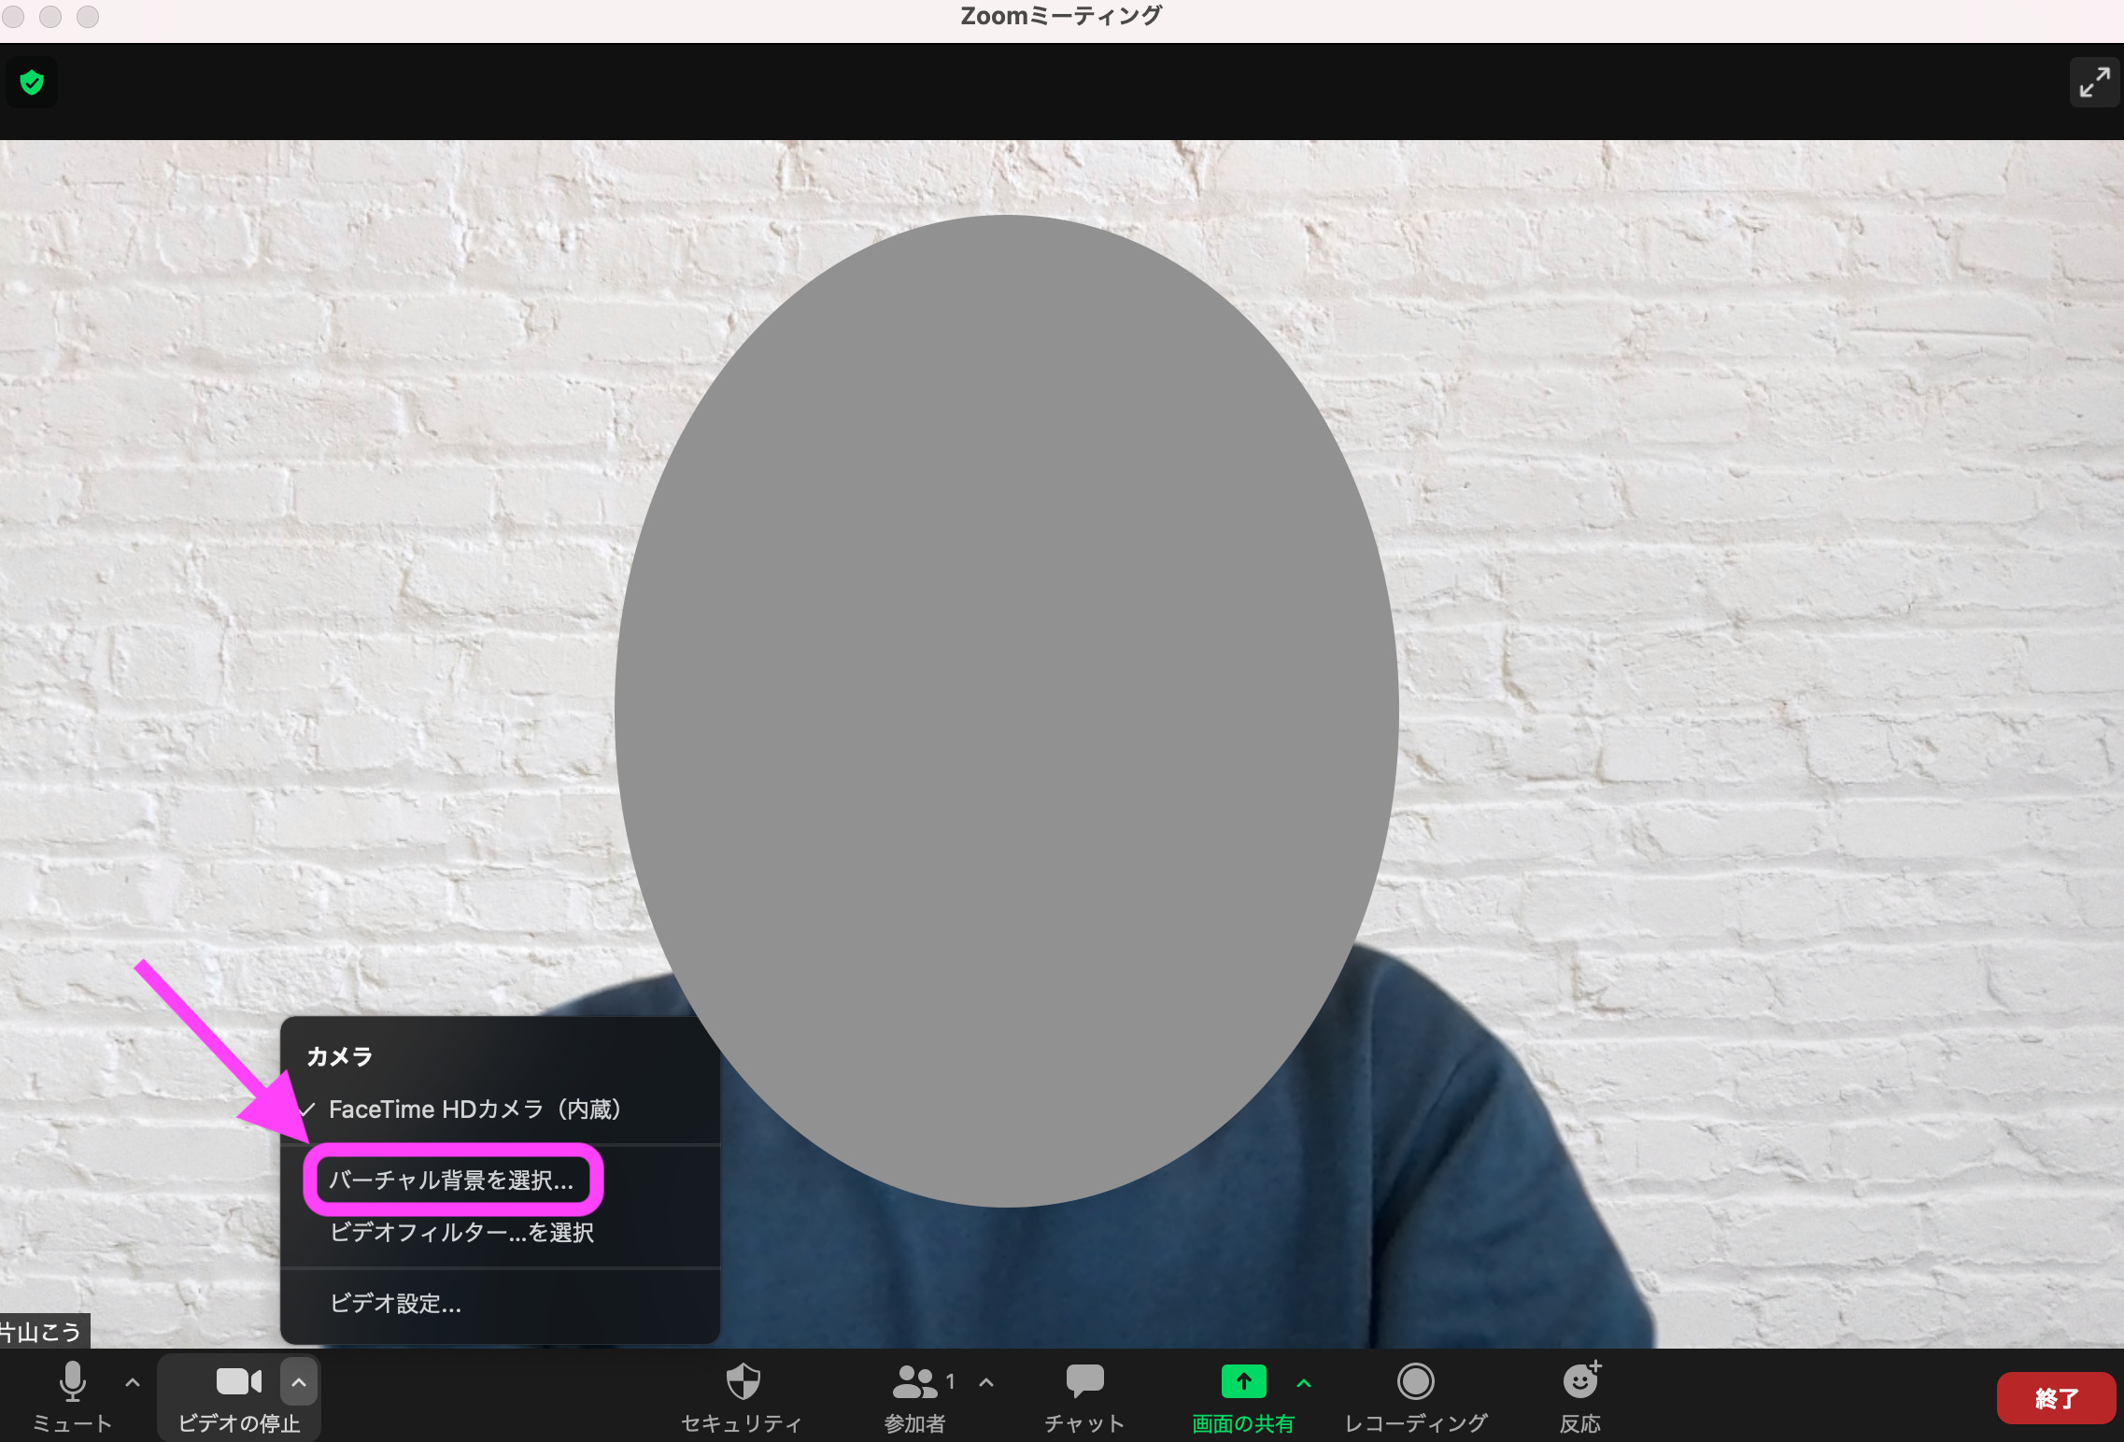Open the Security shield menu
Screen dimensions: 2124x1442
(x=743, y=1397)
